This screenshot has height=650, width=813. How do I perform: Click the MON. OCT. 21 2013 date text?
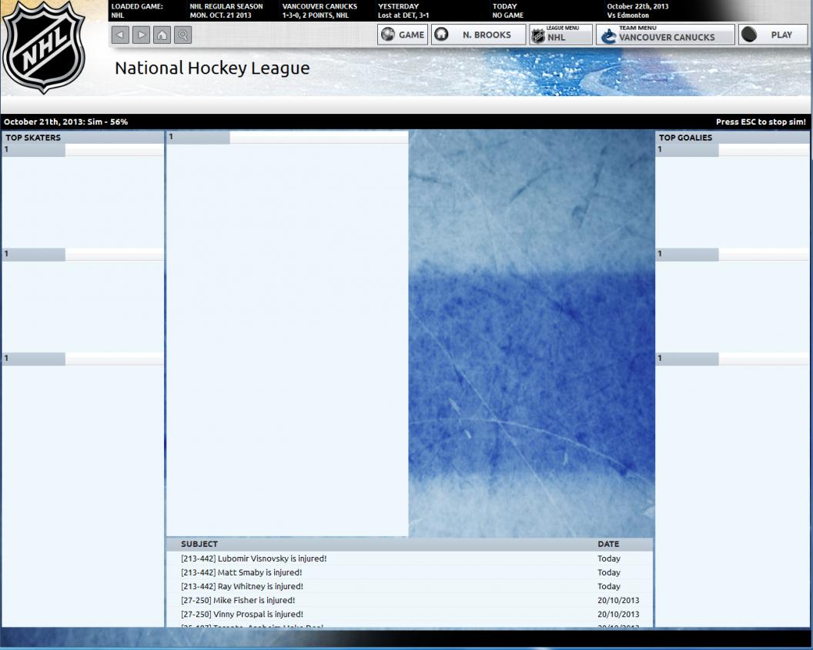click(x=220, y=15)
